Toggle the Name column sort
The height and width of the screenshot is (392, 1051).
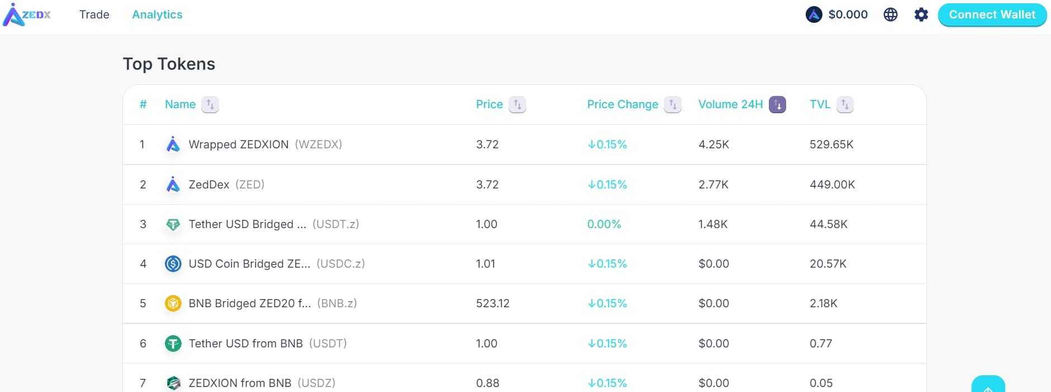[210, 104]
